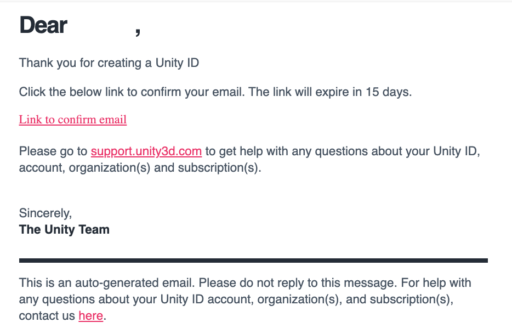Screen dimensions: 512x328
Task: Click 'The Unity Team' signature text
Action: pyautogui.click(x=64, y=229)
